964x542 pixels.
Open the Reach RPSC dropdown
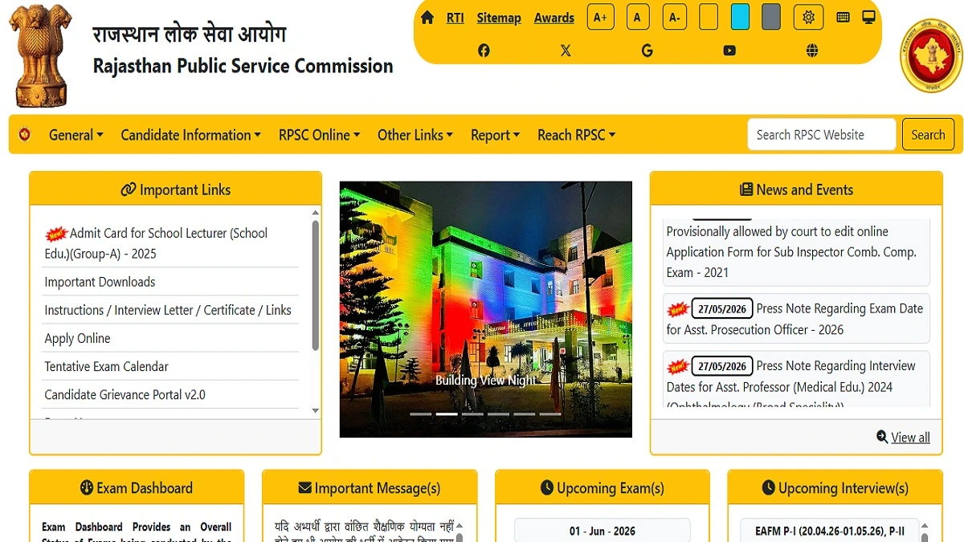click(577, 135)
